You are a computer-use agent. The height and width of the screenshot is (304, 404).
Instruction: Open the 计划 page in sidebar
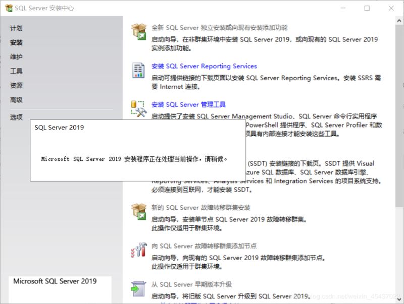point(16,28)
